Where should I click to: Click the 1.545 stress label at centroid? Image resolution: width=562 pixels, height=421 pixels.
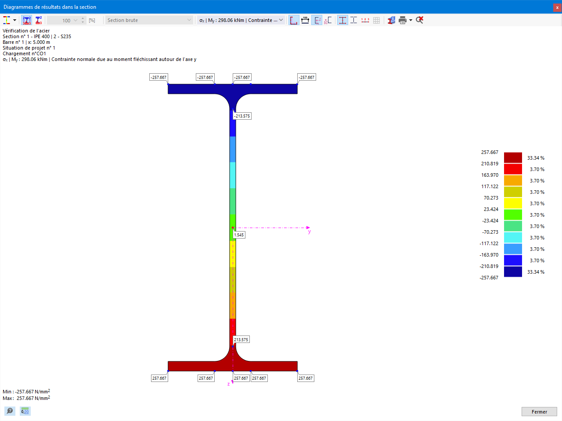point(239,235)
